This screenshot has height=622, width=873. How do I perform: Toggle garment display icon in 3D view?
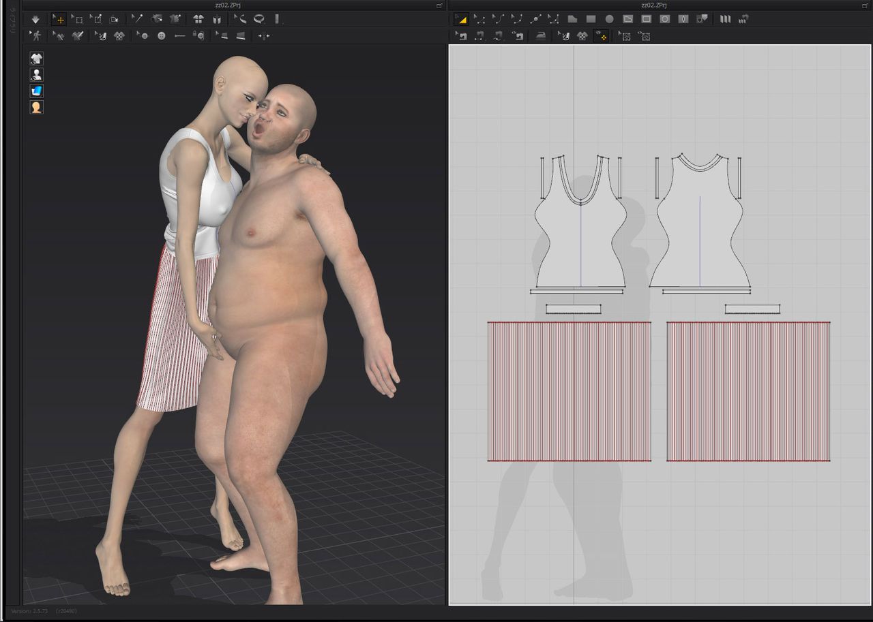[36, 58]
